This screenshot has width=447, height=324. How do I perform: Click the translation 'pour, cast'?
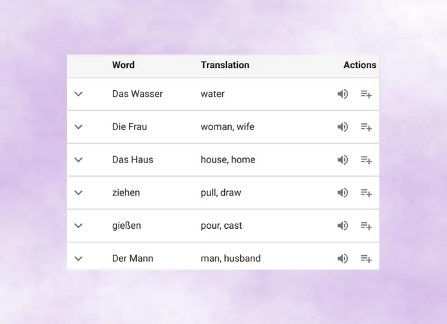221,226
